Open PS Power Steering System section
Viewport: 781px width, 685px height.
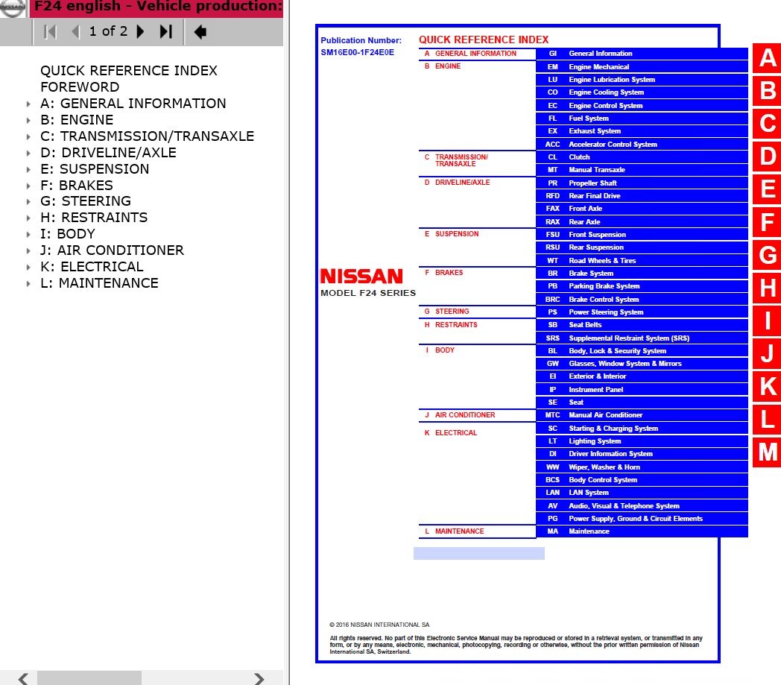(642, 312)
